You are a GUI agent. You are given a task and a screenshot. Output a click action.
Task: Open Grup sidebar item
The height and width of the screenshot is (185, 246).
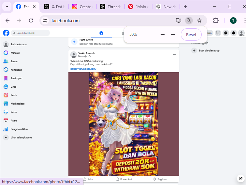point(13,87)
